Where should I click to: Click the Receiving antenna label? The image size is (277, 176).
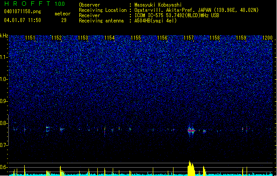(101, 21)
